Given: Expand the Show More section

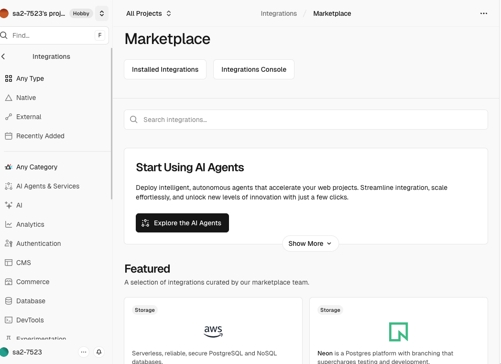Looking at the screenshot, I should (x=310, y=243).
